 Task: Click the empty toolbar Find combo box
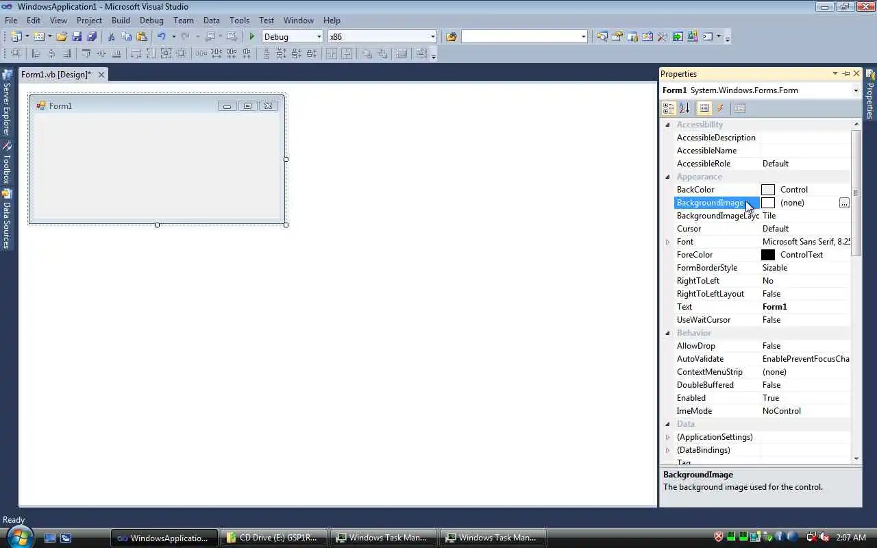point(525,37)
